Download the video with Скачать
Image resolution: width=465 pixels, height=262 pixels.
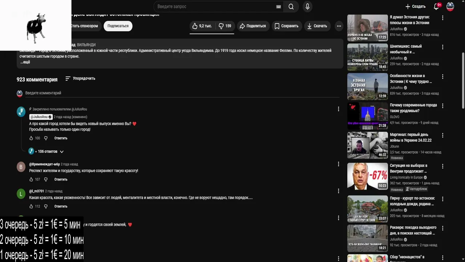tap(317, 26)
